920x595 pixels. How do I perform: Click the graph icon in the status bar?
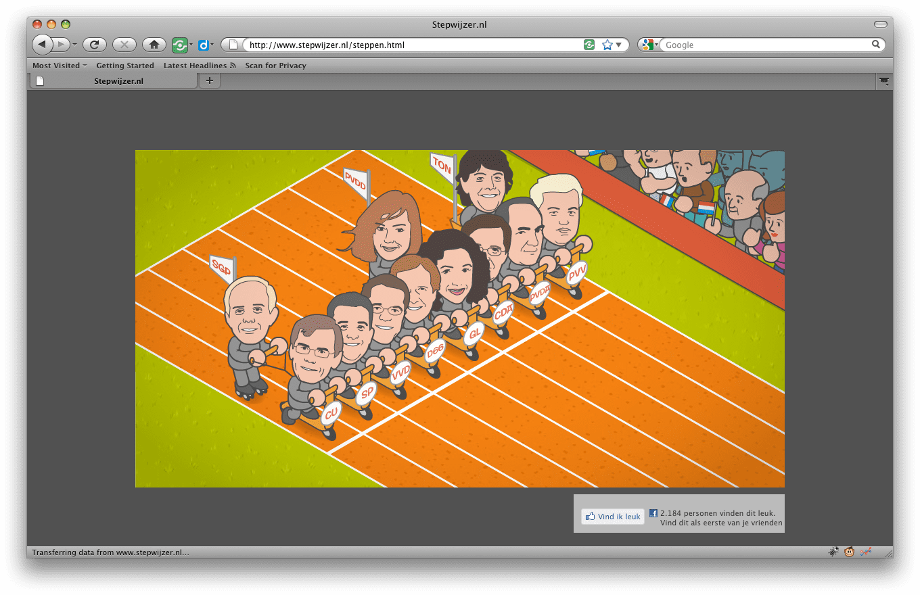pos(865,552)
